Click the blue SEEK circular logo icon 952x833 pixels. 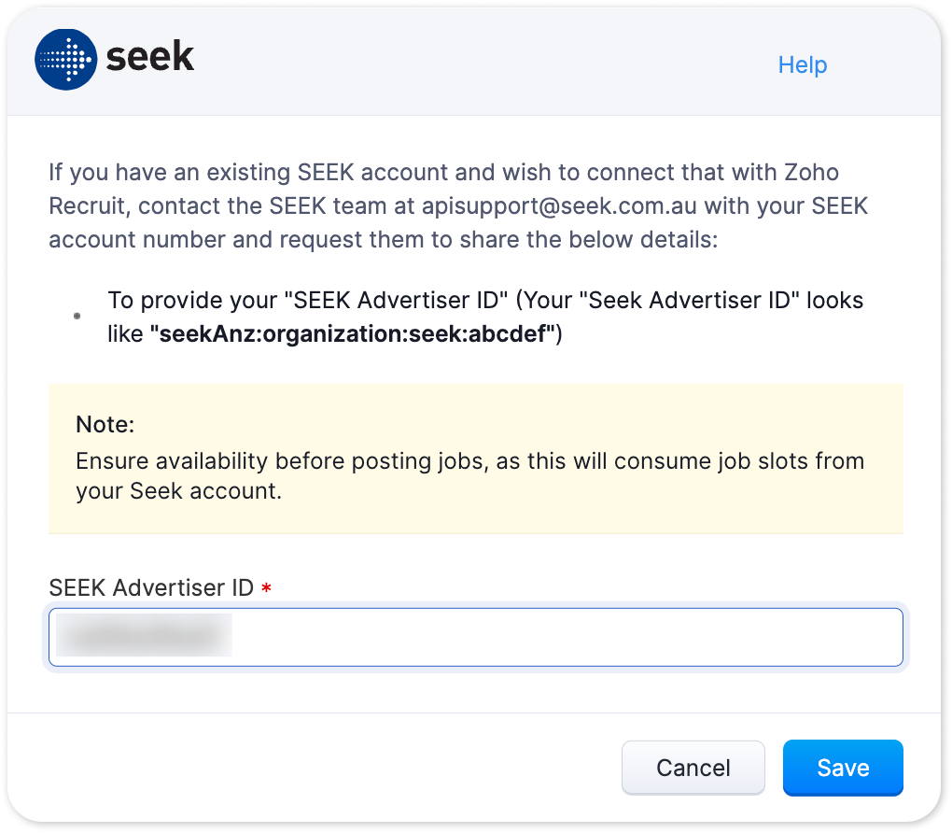coord(65,60)
